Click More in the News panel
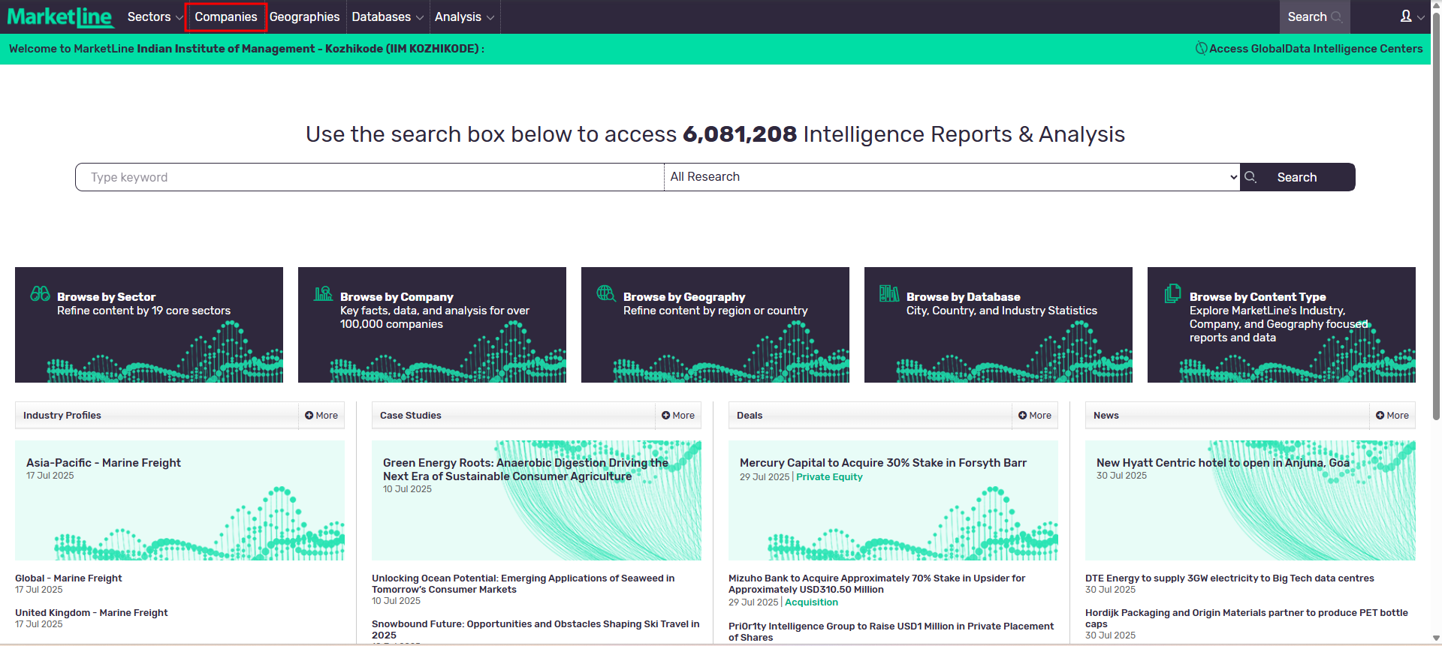This screenshot has height=646, width=1442. tap(1392, 416)
